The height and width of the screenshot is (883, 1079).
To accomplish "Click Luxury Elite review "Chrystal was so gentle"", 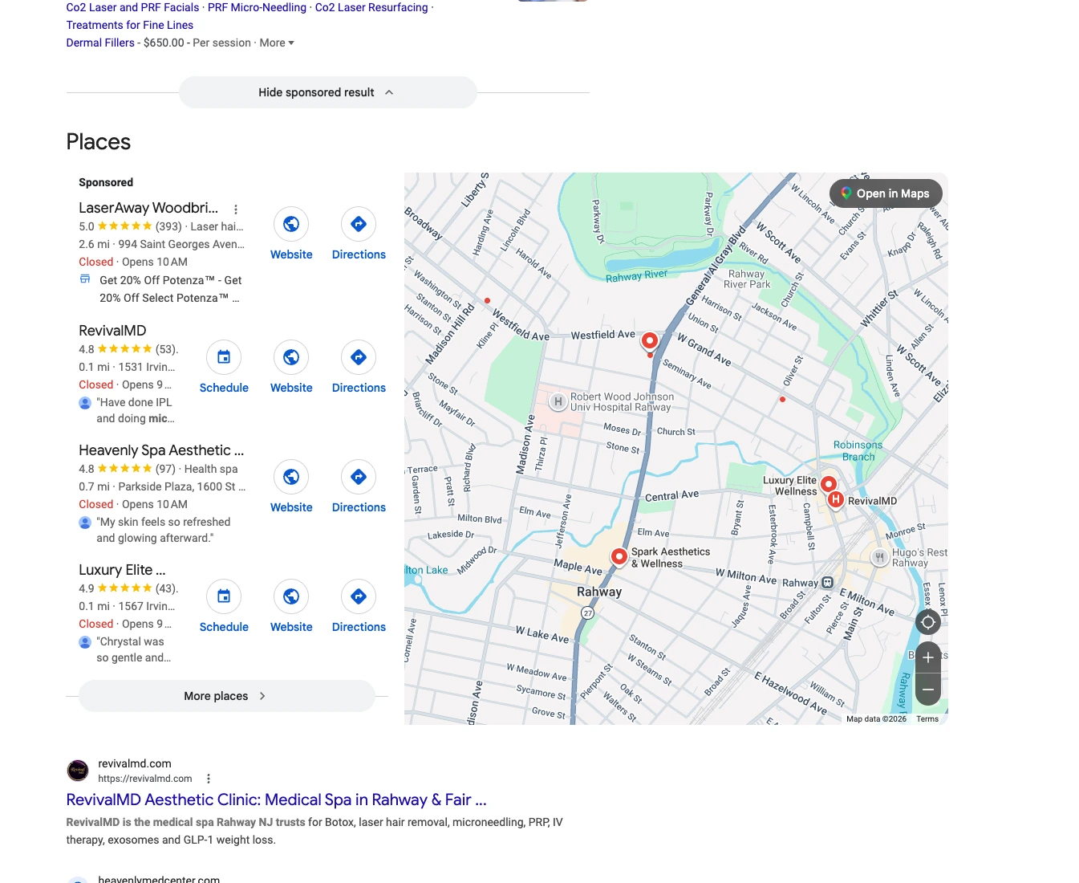I will (x=133, y=649).
